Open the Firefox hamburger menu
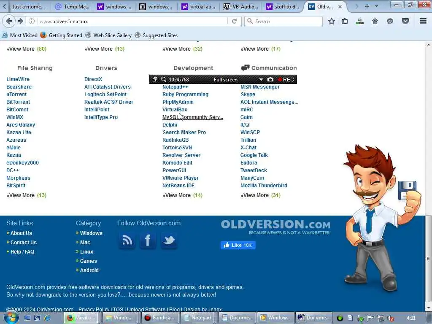Viewport: 432px width, 324px height. (423, 21)
